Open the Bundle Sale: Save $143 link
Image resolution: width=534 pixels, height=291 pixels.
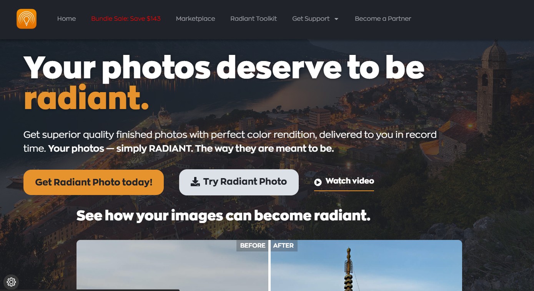point(126,18)
